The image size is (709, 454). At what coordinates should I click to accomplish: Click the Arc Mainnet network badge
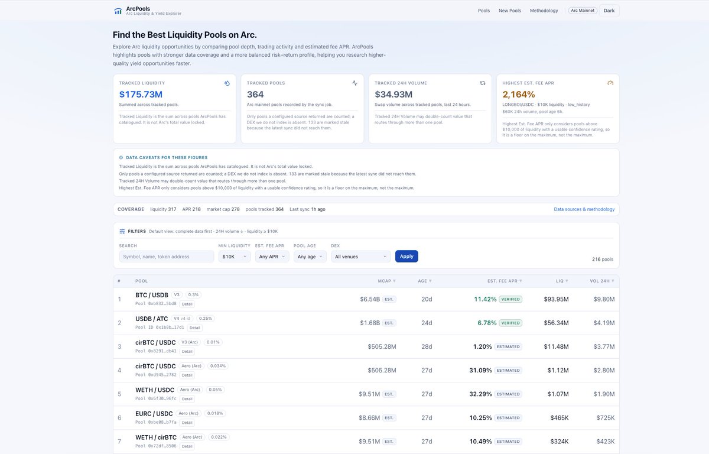tap(583, 11)
